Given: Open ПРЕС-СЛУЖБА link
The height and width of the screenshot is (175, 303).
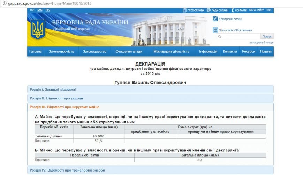Looking at the screenshot, I should click(196, 10).
